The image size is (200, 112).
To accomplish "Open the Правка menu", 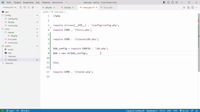I will (17, 2).
